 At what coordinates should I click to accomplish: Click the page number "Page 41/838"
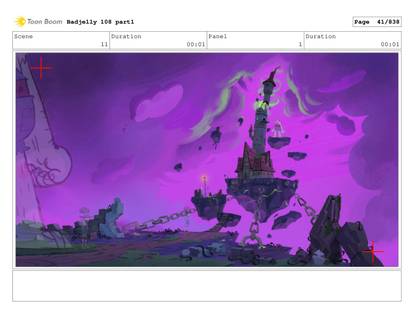(x=377, y=22)
